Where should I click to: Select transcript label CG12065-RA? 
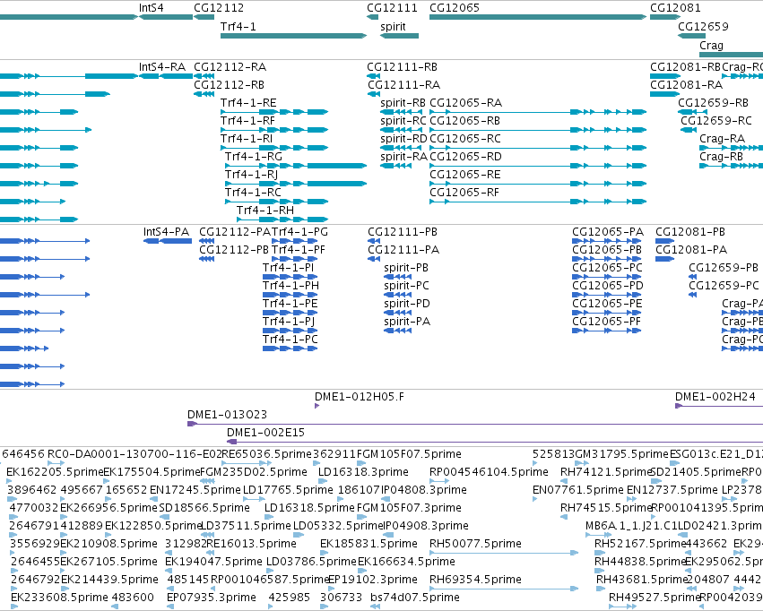pyautogui.click(x=465, y=102)
